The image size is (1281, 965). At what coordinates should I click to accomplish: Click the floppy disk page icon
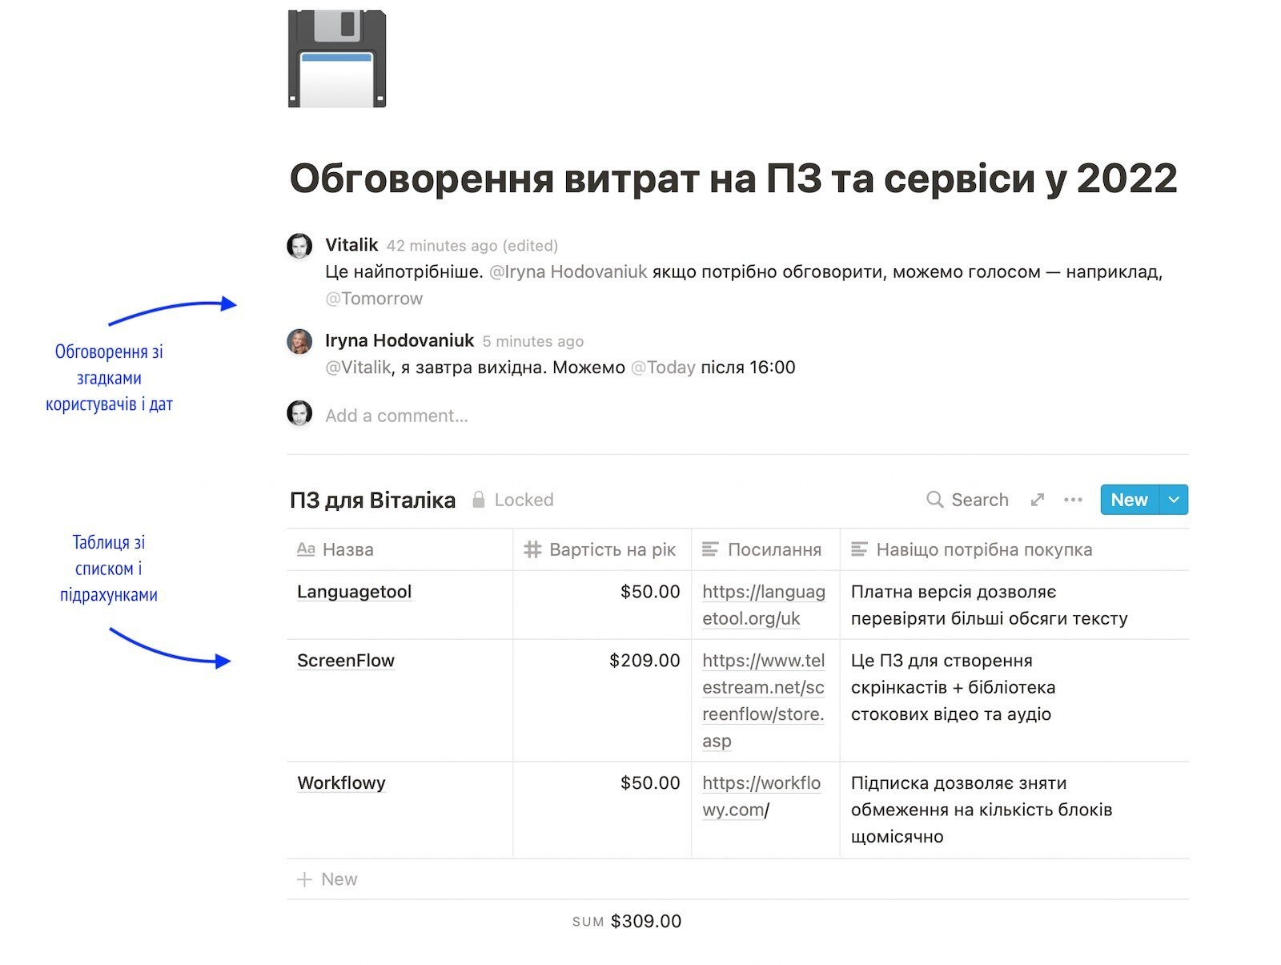[x=337, y=58]
